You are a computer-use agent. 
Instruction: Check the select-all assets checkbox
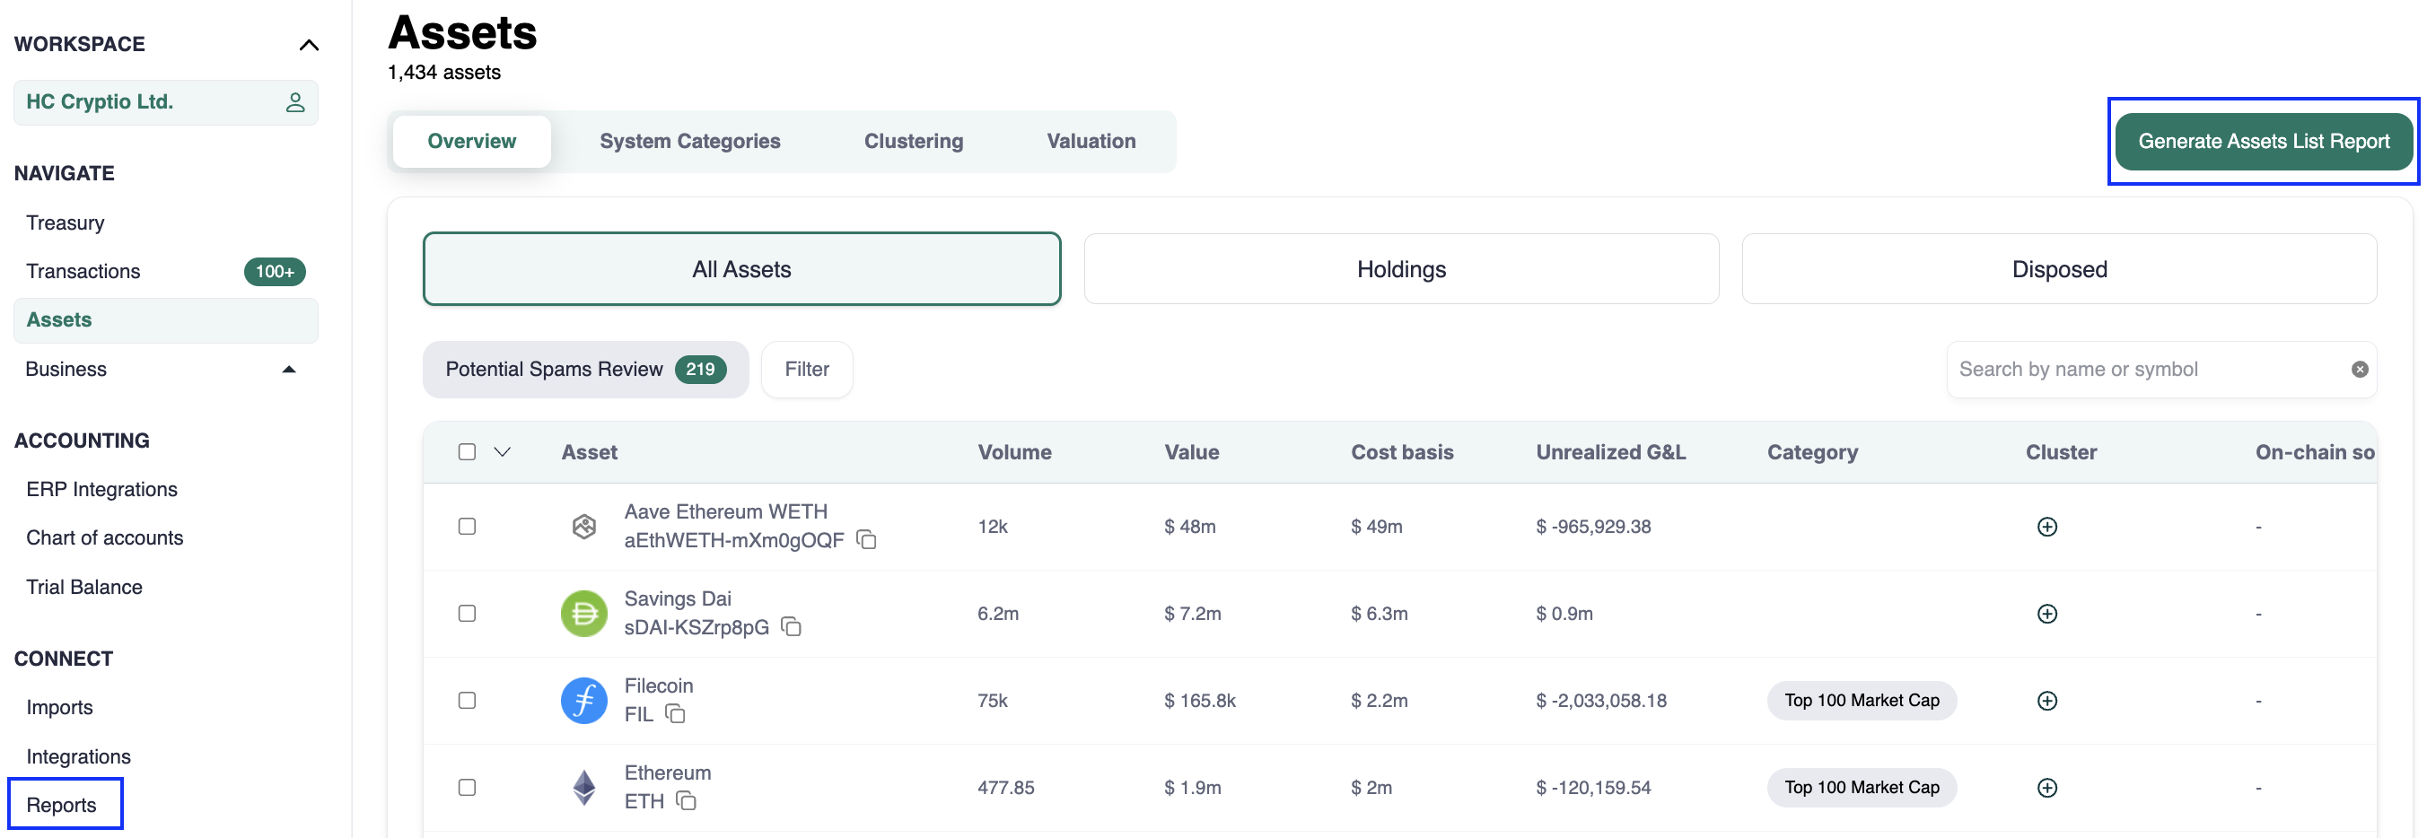[467, 452]
